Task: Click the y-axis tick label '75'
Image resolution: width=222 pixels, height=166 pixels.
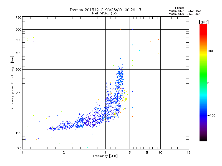Action: (x=19, y=148)
